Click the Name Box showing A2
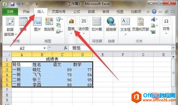The image size is (178, 105). [x=22, y=48]
